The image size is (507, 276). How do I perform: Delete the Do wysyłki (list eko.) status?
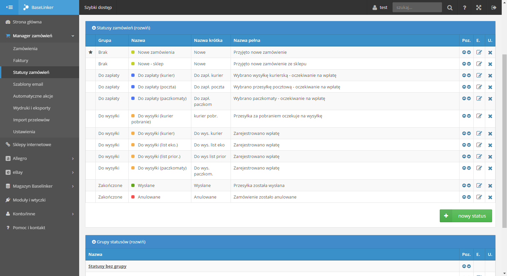490,145
